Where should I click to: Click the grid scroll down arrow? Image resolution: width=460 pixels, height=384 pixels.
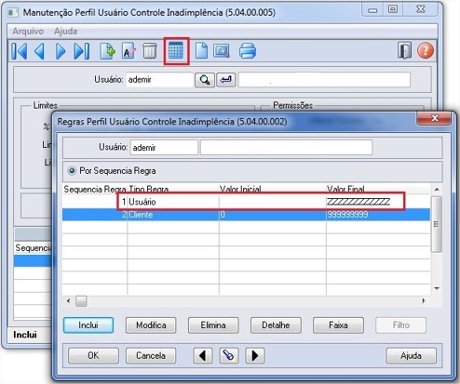click(x=437, y=288)
